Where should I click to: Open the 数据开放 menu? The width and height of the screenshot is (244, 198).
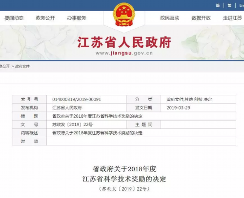pyautogui.click(x=201, y=18)
